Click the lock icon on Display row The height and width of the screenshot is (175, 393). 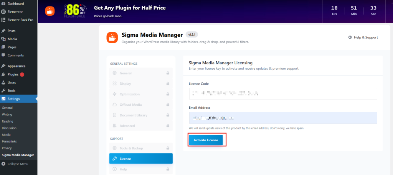[168, 83]
